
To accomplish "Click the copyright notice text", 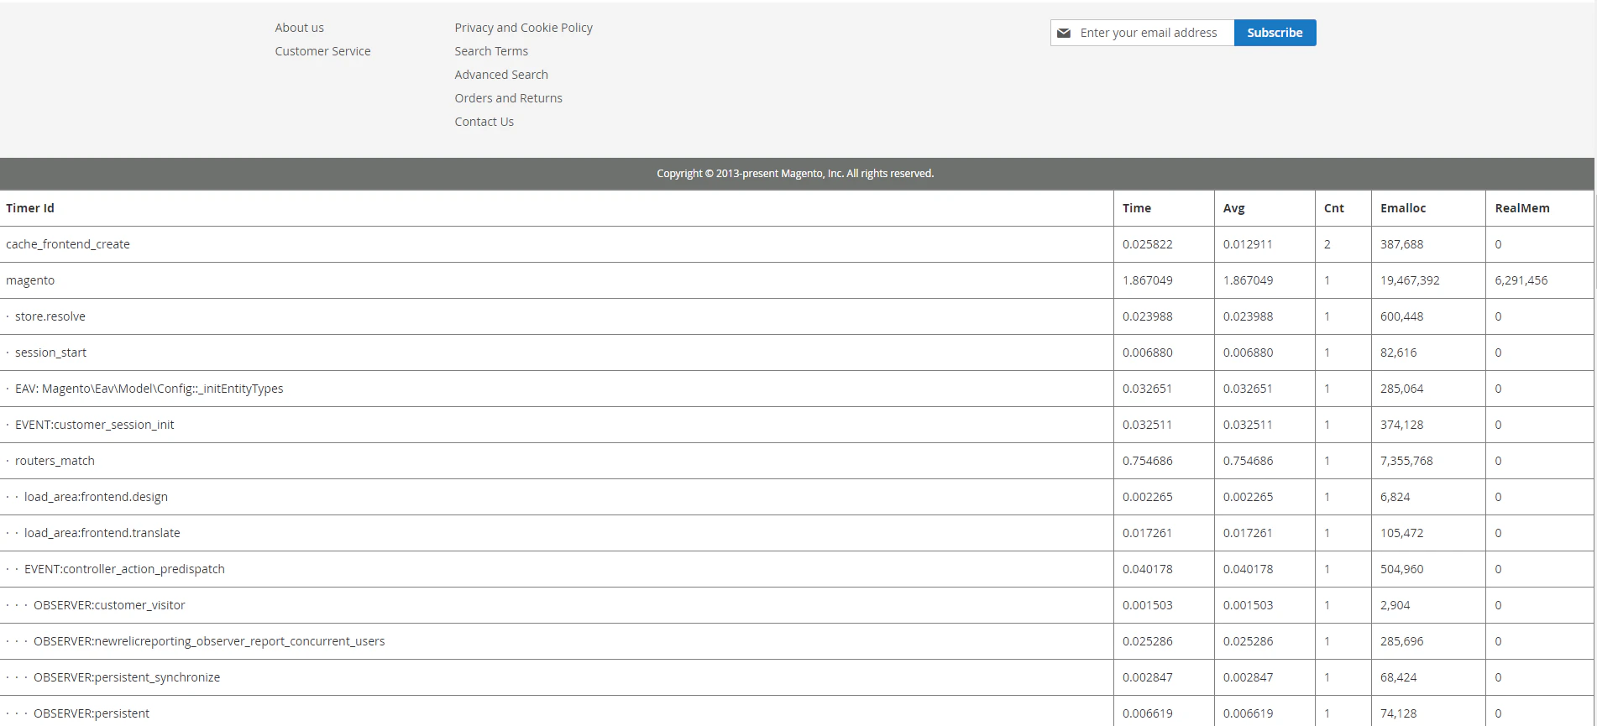I will pyautogui.click(x=795, y=174).
